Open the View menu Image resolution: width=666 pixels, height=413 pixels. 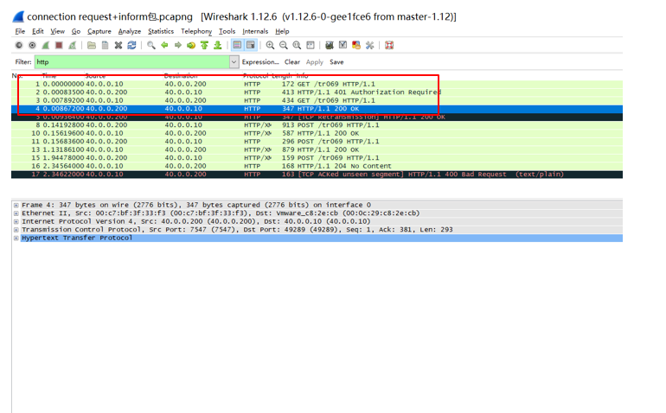coord(57,31)
